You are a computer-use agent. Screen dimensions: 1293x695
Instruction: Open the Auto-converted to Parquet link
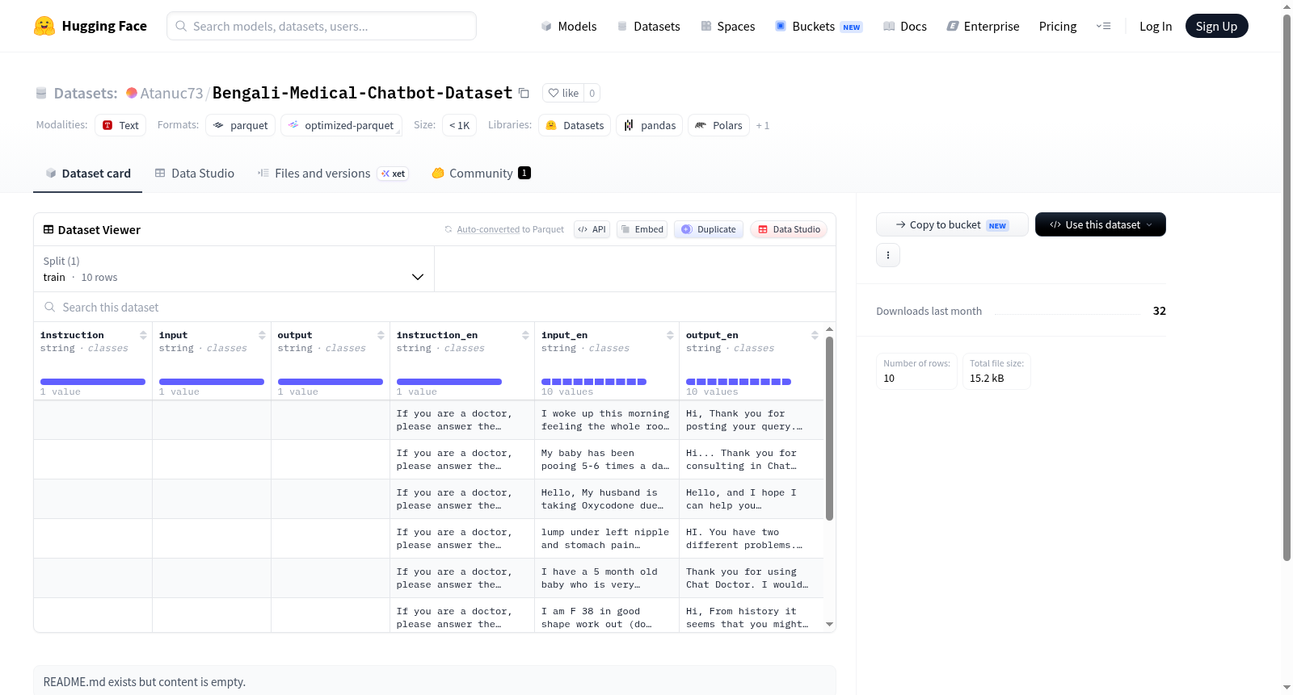[x=510, y=229]
